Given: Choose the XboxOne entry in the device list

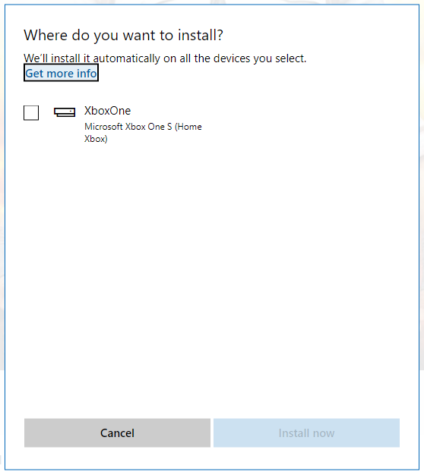Looking at the screenshot, I should [x=112, y=124].
